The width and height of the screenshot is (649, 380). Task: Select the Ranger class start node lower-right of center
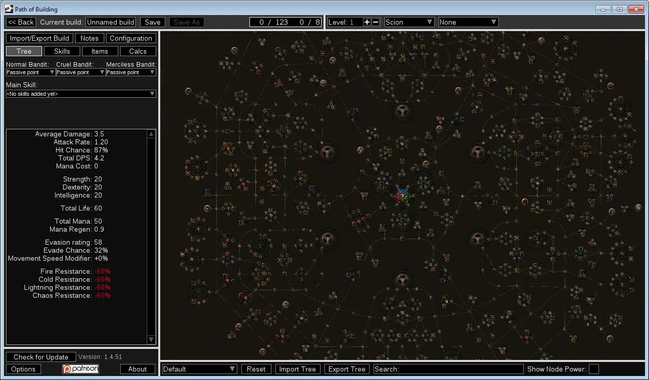coord(477,239)
